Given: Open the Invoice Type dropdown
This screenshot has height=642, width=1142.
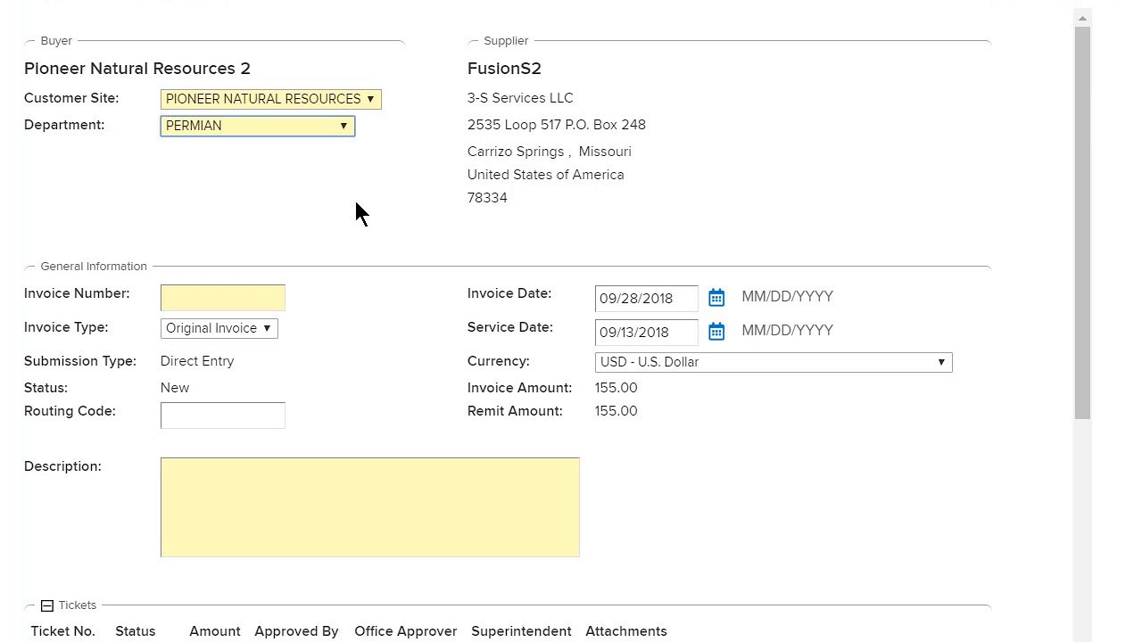Looking at the screenshot, I should 219,328.
